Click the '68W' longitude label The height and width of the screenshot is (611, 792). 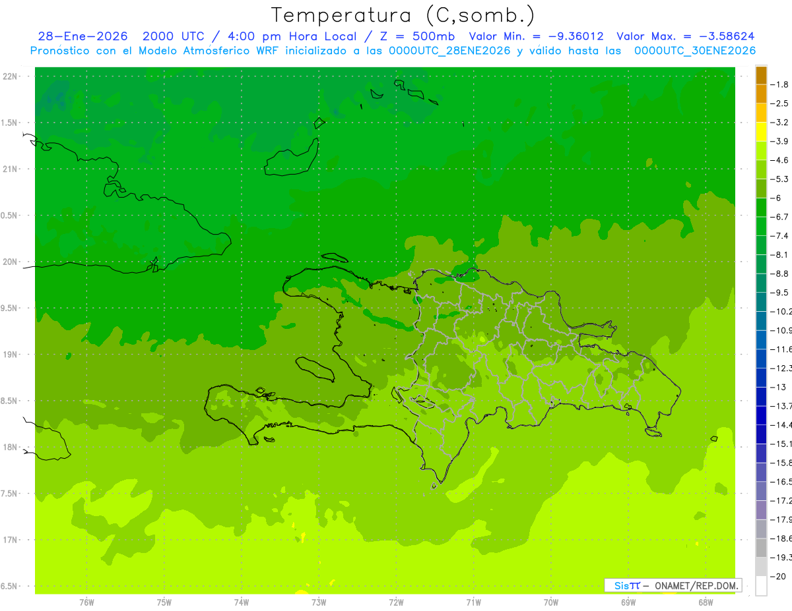coord(706,602)
